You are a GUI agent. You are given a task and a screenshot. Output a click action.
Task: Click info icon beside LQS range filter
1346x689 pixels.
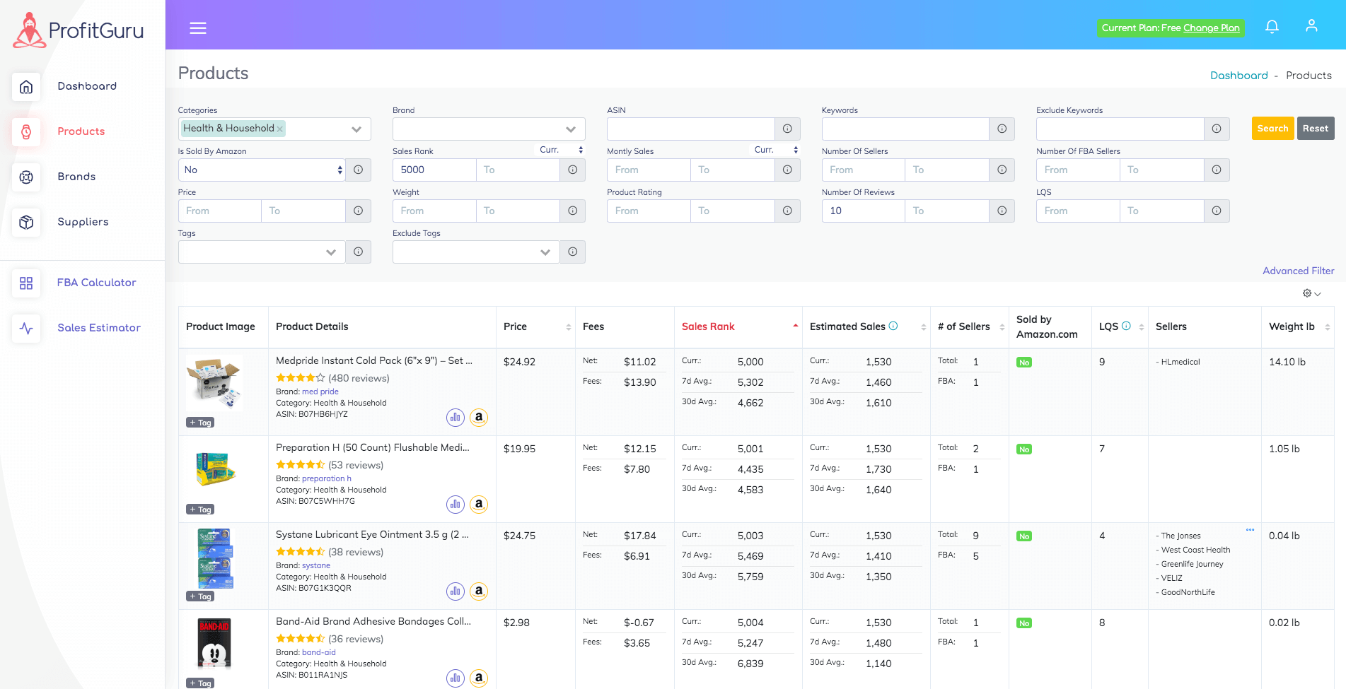[1217, 211]
